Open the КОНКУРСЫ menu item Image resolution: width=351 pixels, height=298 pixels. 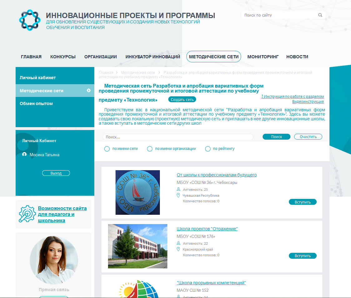pos(63,57)
